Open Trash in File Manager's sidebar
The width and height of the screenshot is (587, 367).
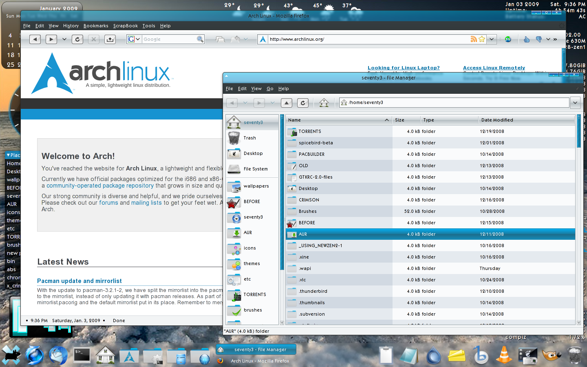[x=252, y=138]
